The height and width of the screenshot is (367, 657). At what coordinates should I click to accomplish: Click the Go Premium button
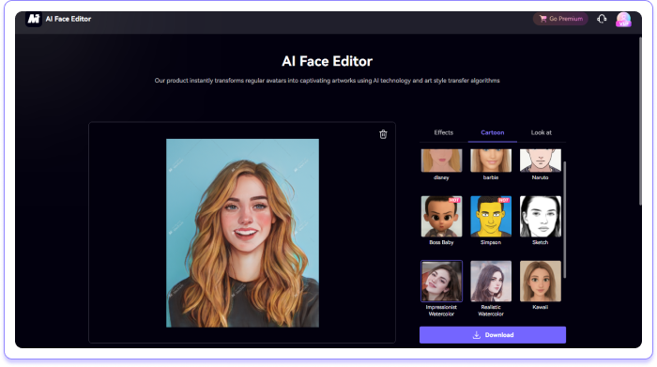click(x=560, y=19)
